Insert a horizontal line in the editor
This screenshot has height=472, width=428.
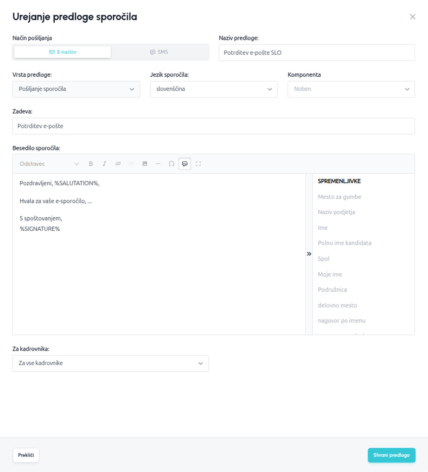(158, 164)
